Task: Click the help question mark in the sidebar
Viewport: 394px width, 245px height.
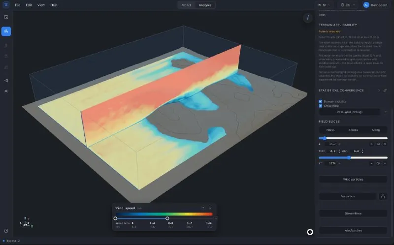Action: pos(6,231)
